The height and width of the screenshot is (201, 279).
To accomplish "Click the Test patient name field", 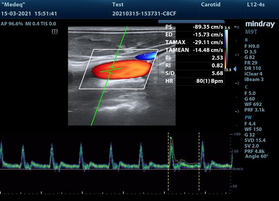I will 118,5.
